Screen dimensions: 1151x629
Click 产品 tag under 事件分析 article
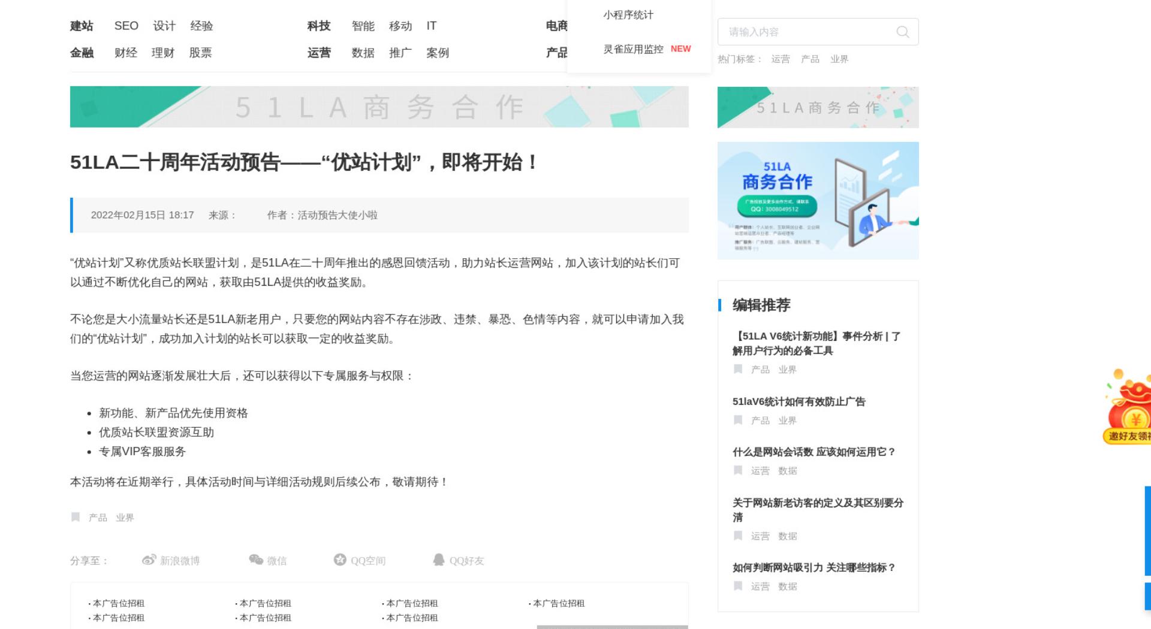coord(760,369)
